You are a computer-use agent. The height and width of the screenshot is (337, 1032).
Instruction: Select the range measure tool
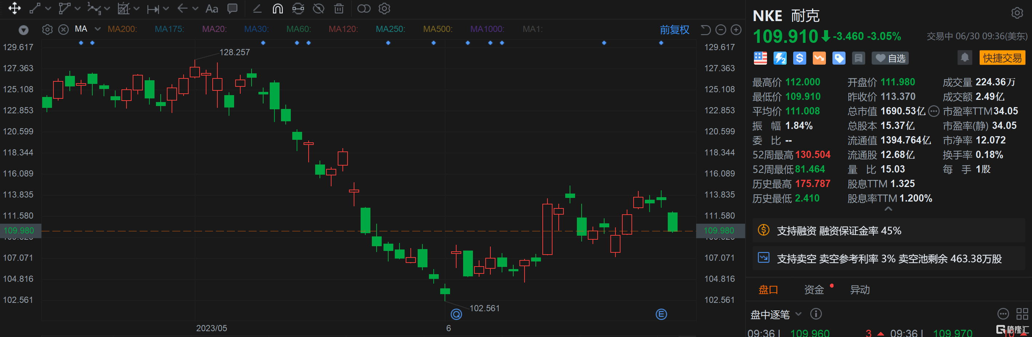(x=153, y=9)
